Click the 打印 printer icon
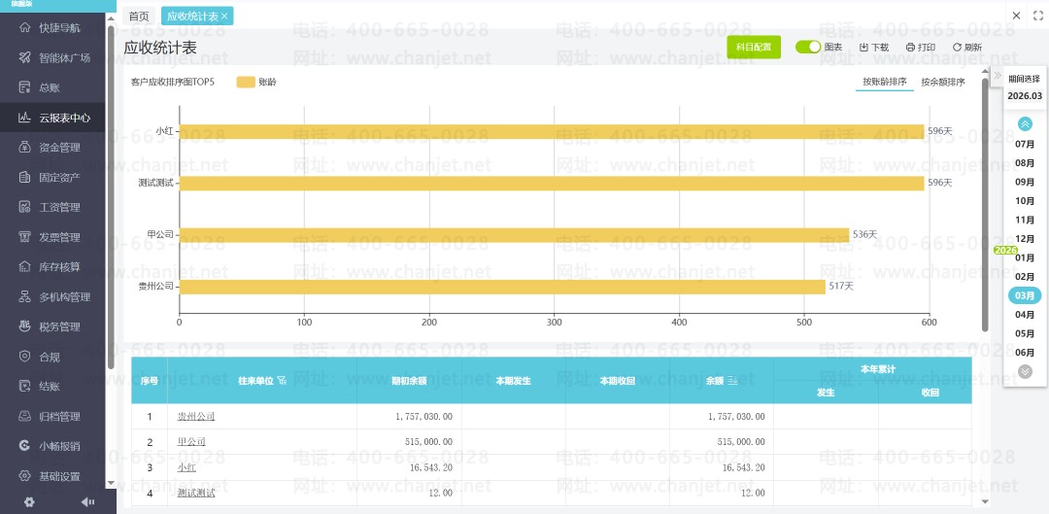 [910, 48]
